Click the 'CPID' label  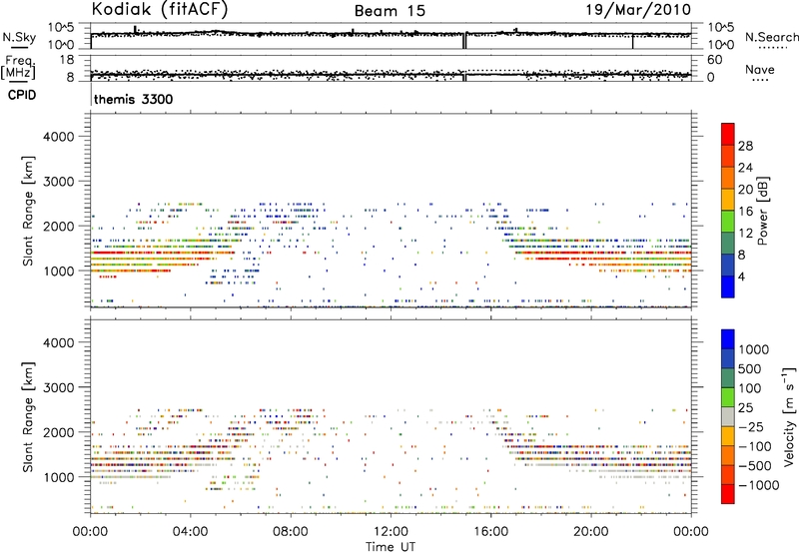22,95
